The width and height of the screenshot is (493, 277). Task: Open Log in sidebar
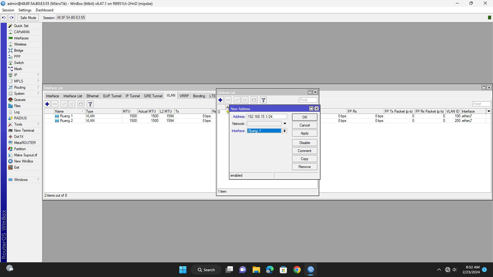tap(17, 112)
